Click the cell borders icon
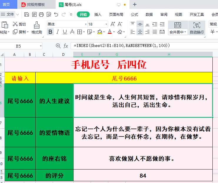Image resolution: width=218 pixels, height=183 pixels. coord(79,32)
